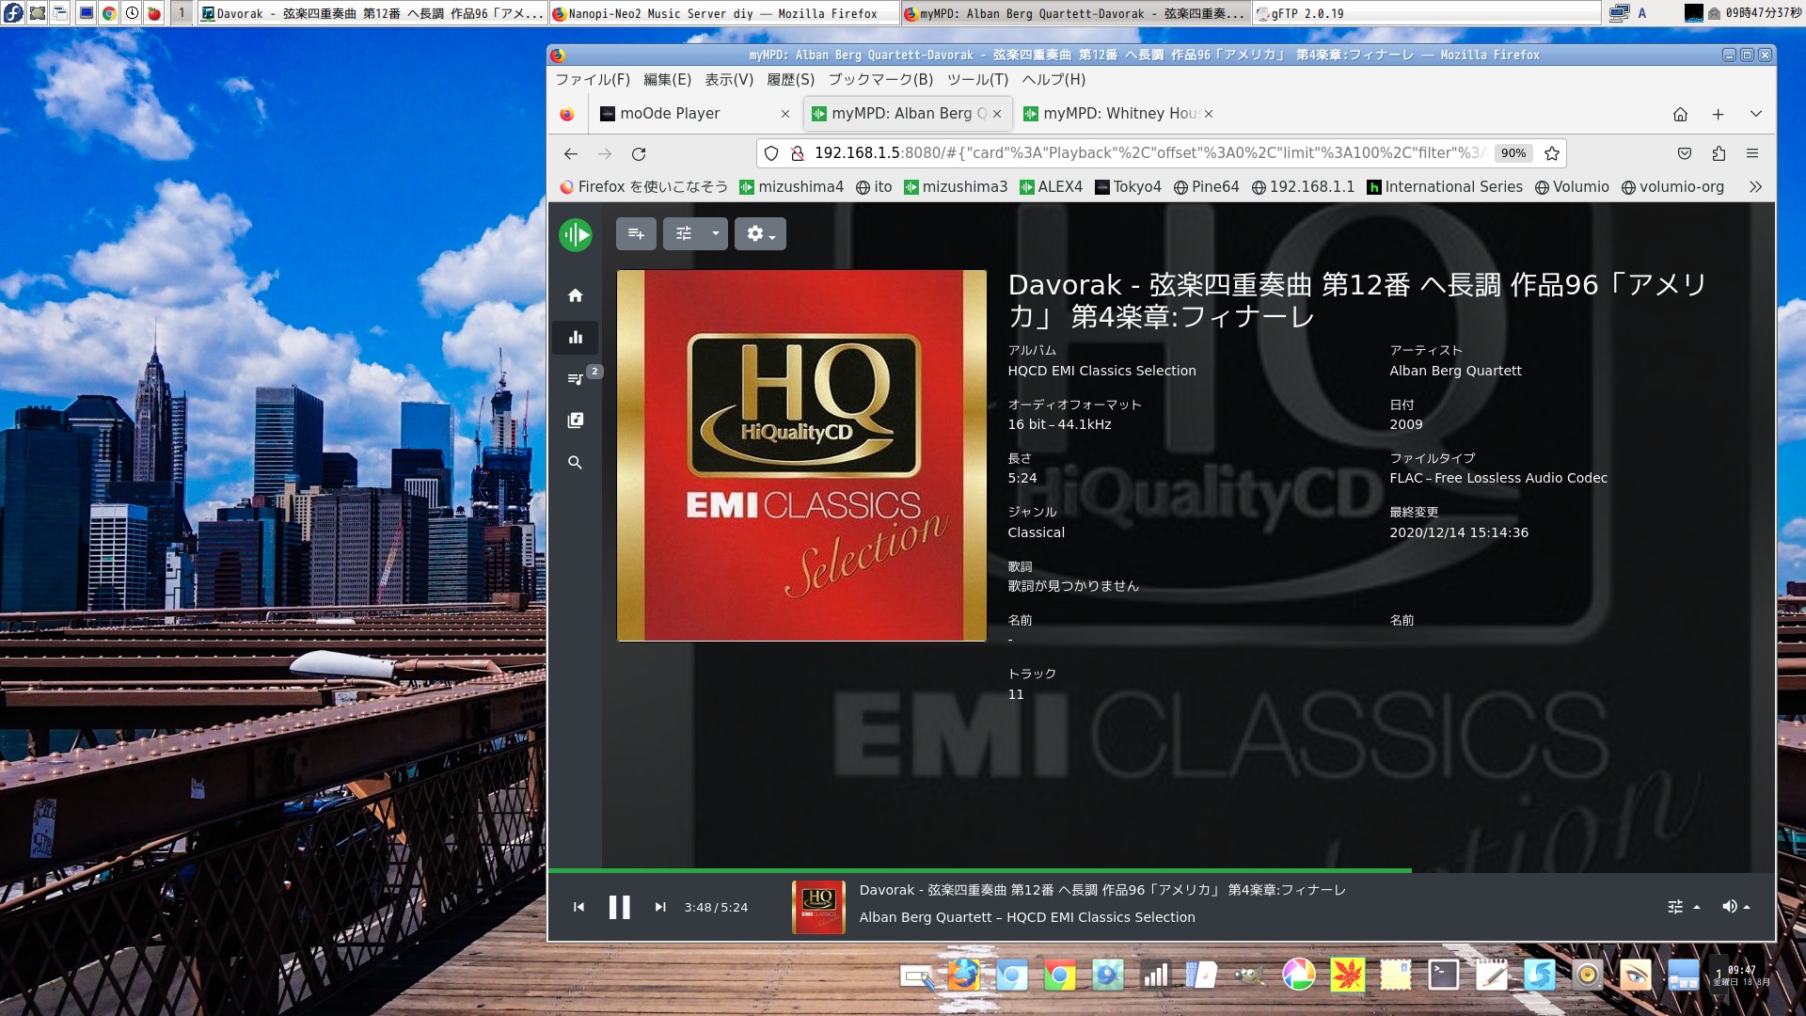Skip to the next track
Image resolution: width=1806 pixels, height=1016 pixels.
660,906
